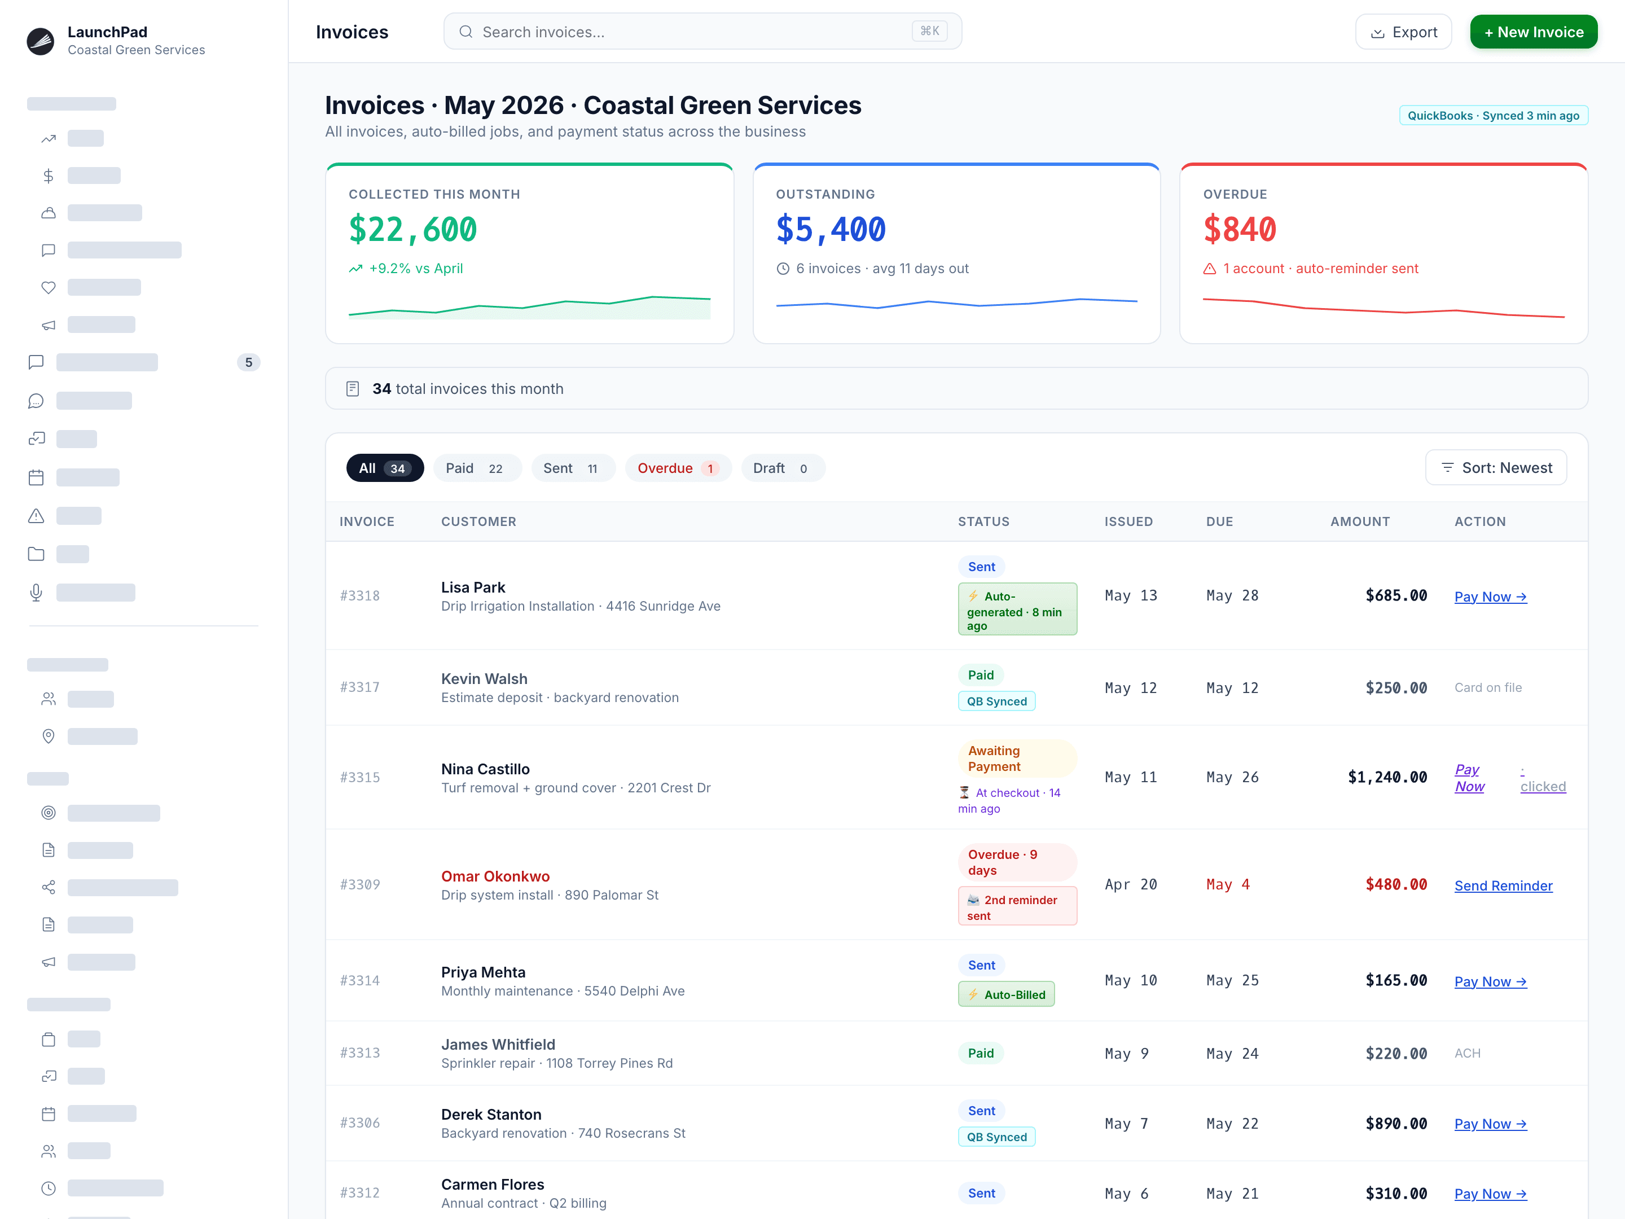Click the heart sidebar icon

pyautogui.click(x=49, y=287)
